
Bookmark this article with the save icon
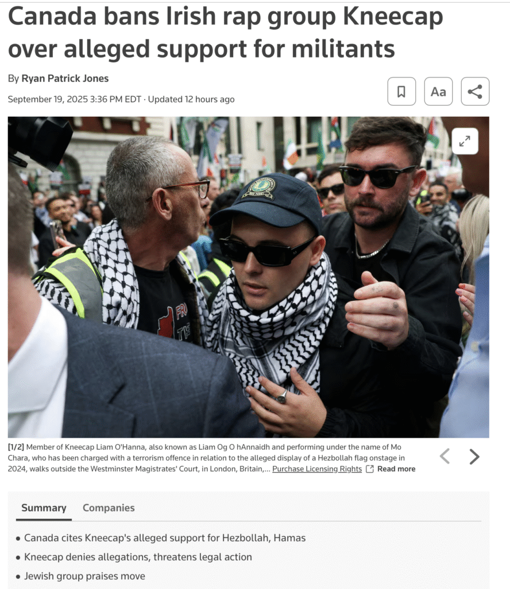[401, 91]
